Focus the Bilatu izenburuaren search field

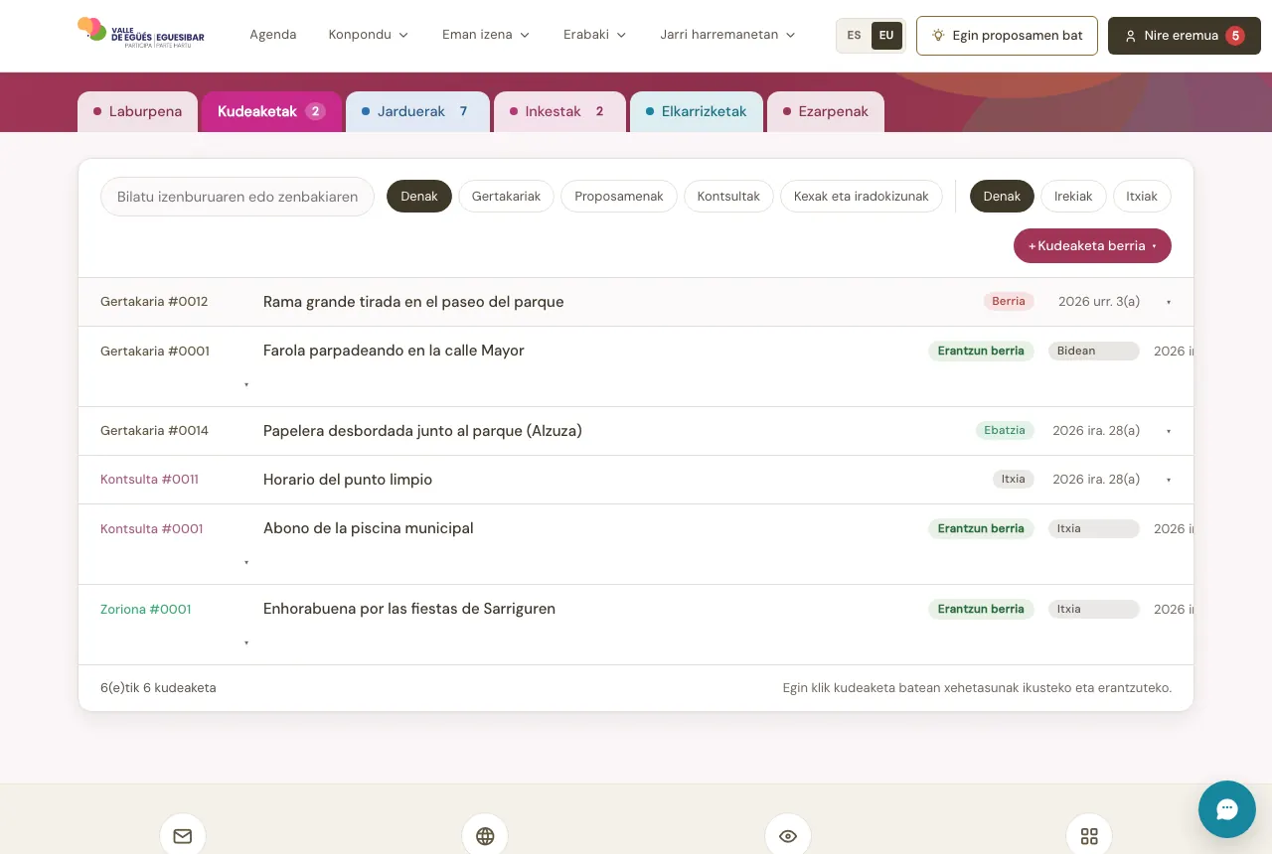(x=238, y=197)
